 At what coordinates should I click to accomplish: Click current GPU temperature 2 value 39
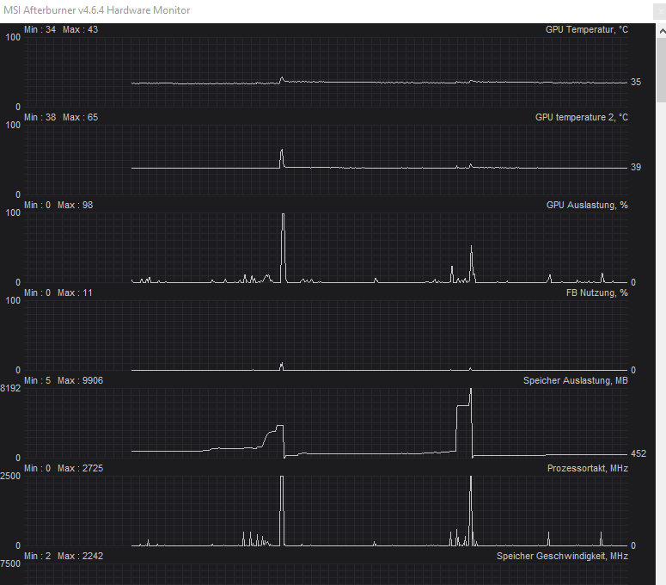[635, 167]
